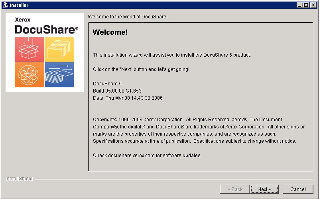Close the Installer window
The image size is (319, 199).
tap(313, 5)
